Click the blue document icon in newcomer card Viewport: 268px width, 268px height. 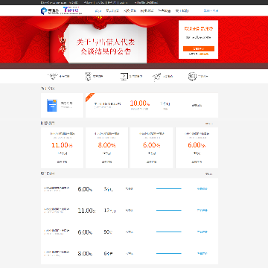point(52,105)
